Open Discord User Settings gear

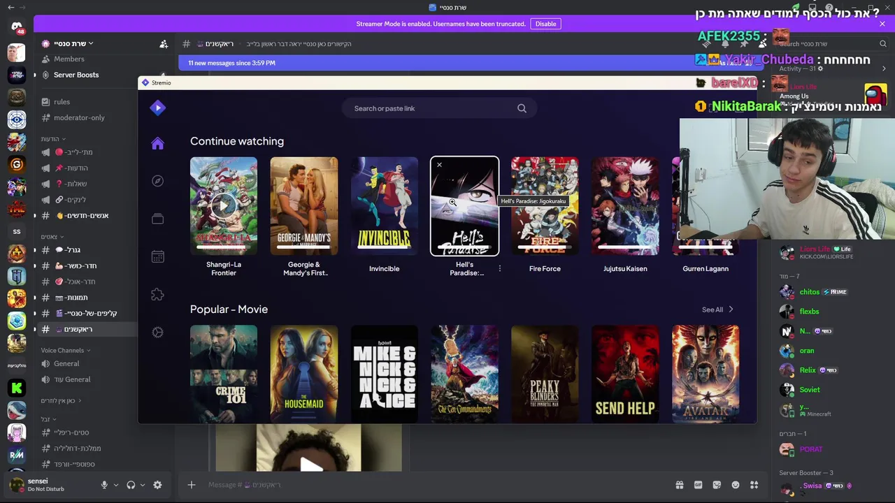[157, 485]
